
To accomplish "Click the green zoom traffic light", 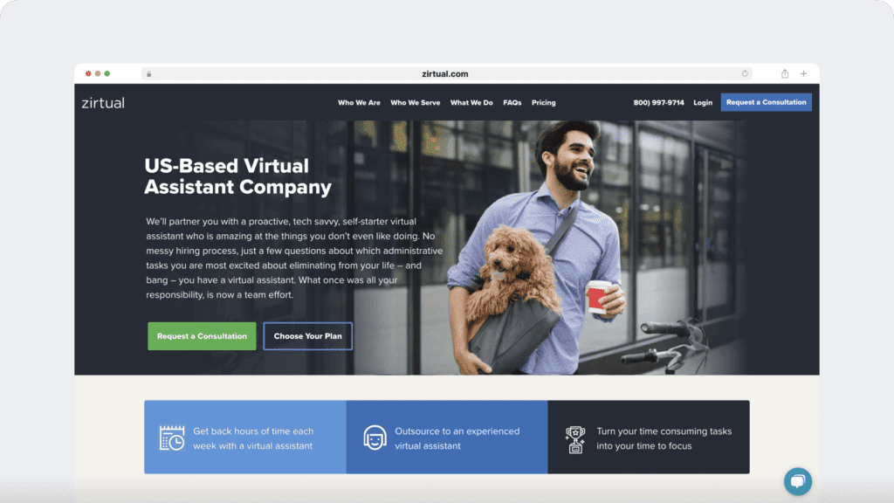I will pyautogui.click(x=107, y=73).
